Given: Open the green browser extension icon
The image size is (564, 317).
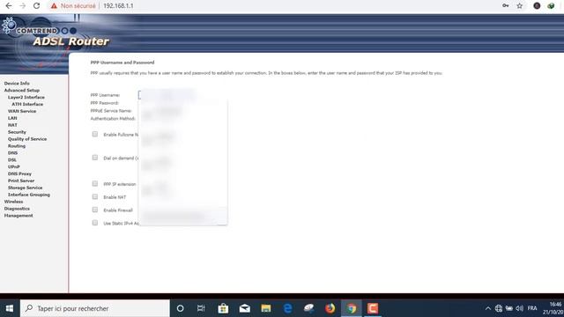Looking at the screenshot, I should coord(551,6).
